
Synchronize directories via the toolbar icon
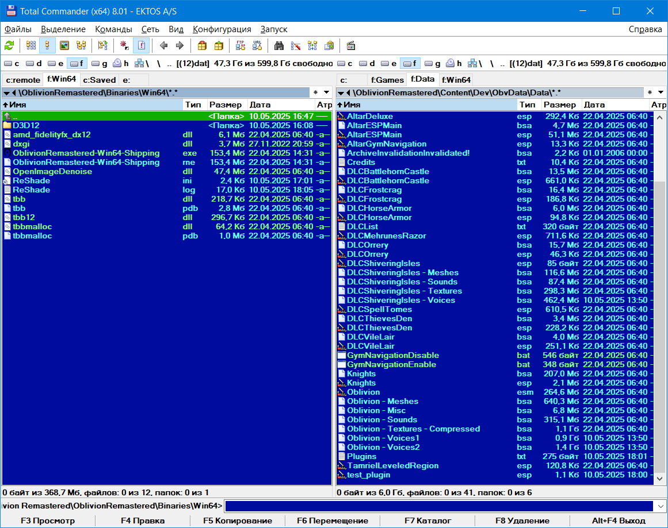312,45
